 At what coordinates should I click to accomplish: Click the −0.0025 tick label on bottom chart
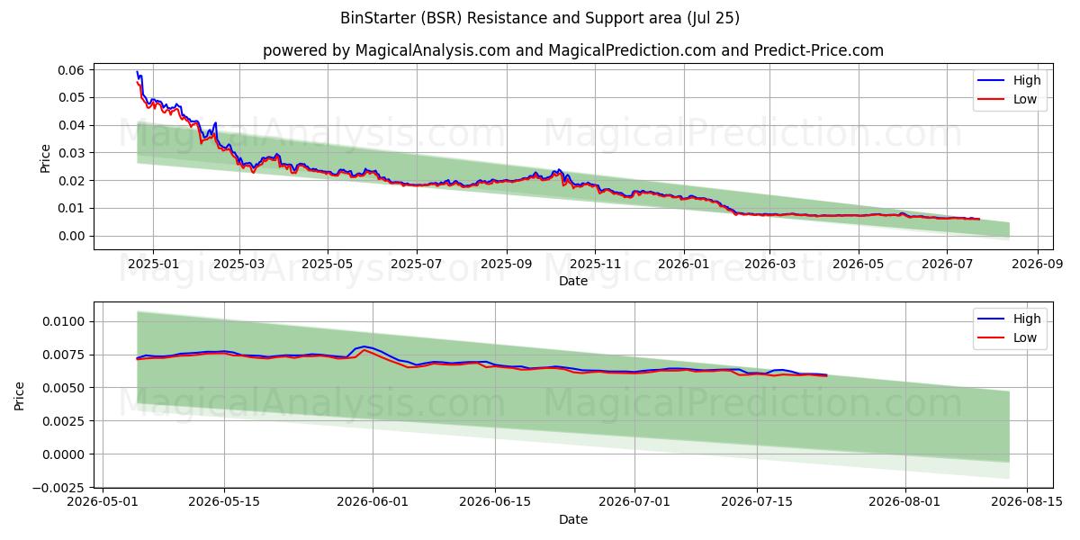tap(60, 488)
